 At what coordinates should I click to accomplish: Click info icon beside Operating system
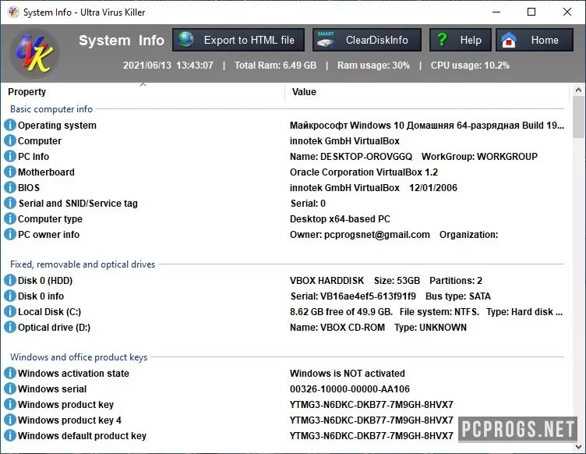tap(10, 126)
